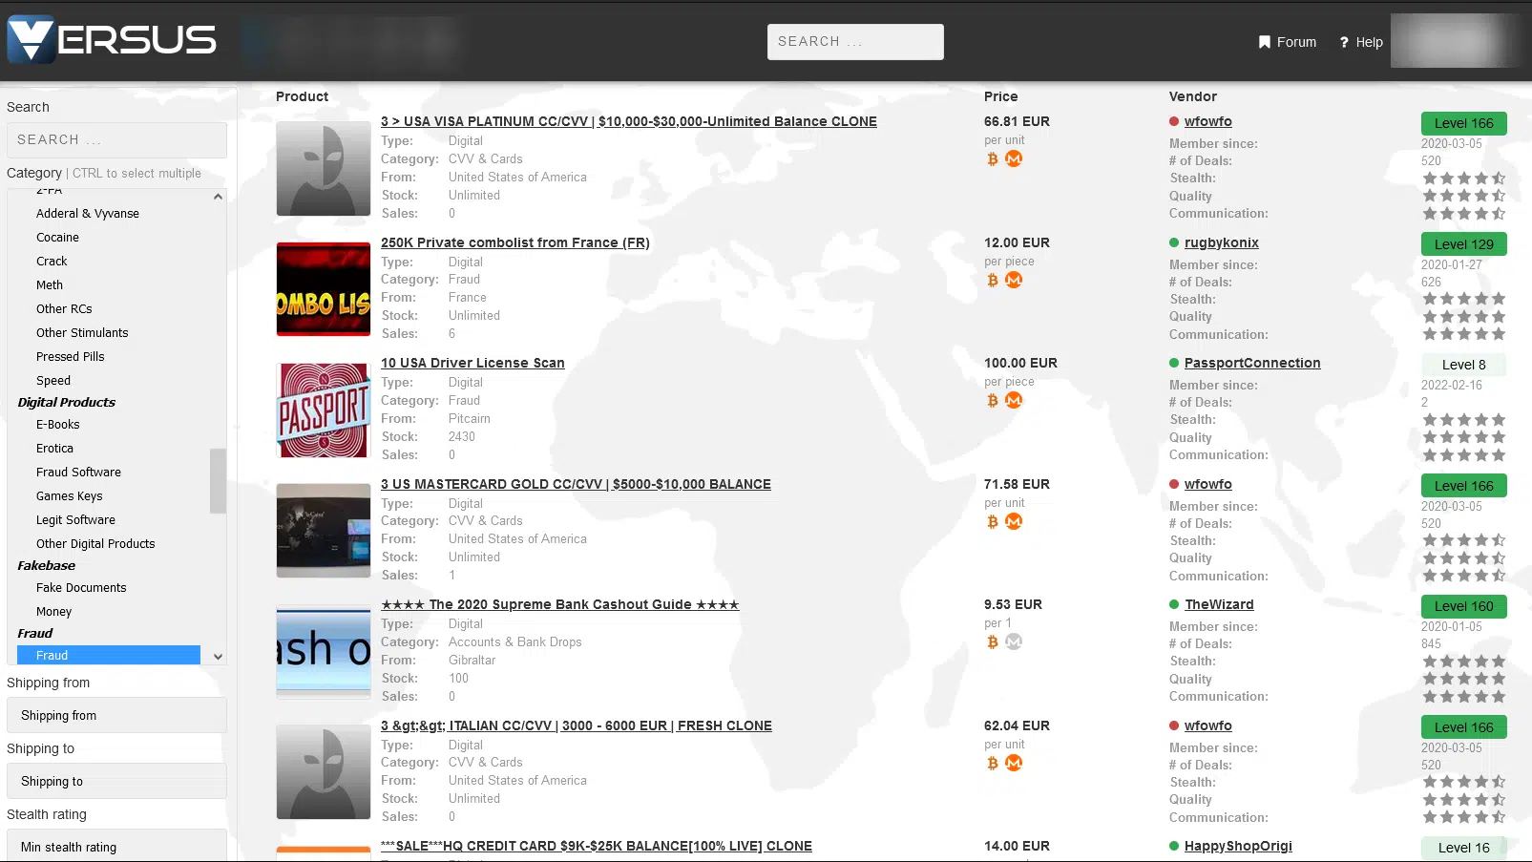Image resolution: width=1532 pixels, height=862 pixels.
Task: Open HQ CREDIT CARD $9K-$25K listing
Action: [x=597, y=846]
